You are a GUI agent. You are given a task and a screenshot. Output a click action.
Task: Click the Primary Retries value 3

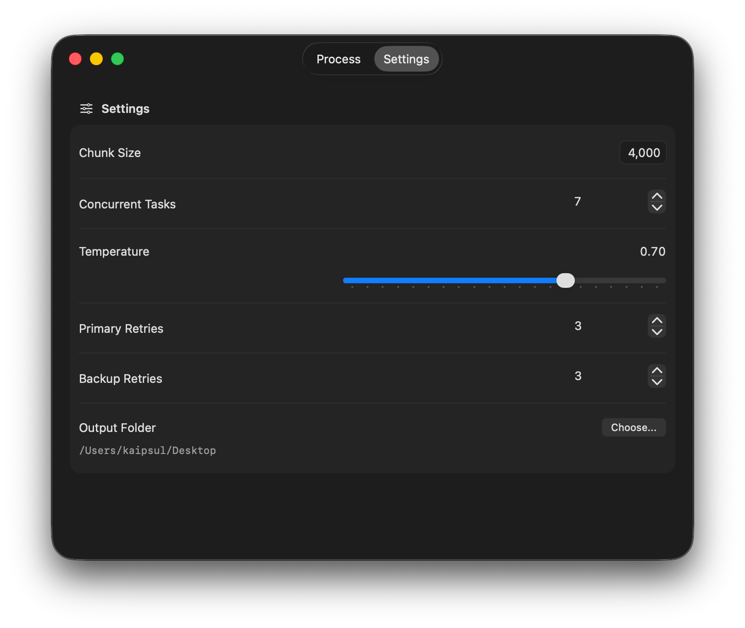578,326
